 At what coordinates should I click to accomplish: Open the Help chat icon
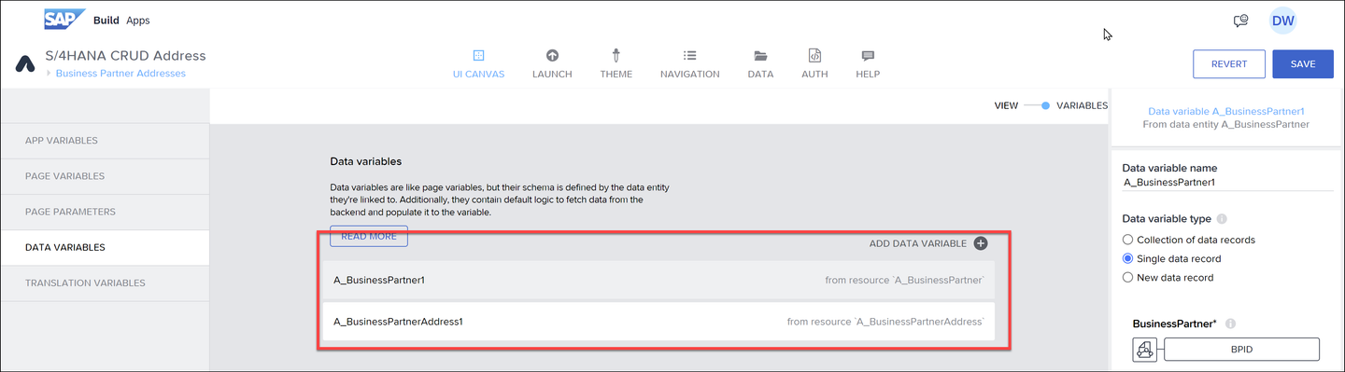click(x=868, y=55)
